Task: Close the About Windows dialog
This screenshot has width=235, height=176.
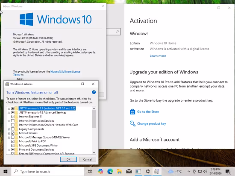Action: pos(103,6)
